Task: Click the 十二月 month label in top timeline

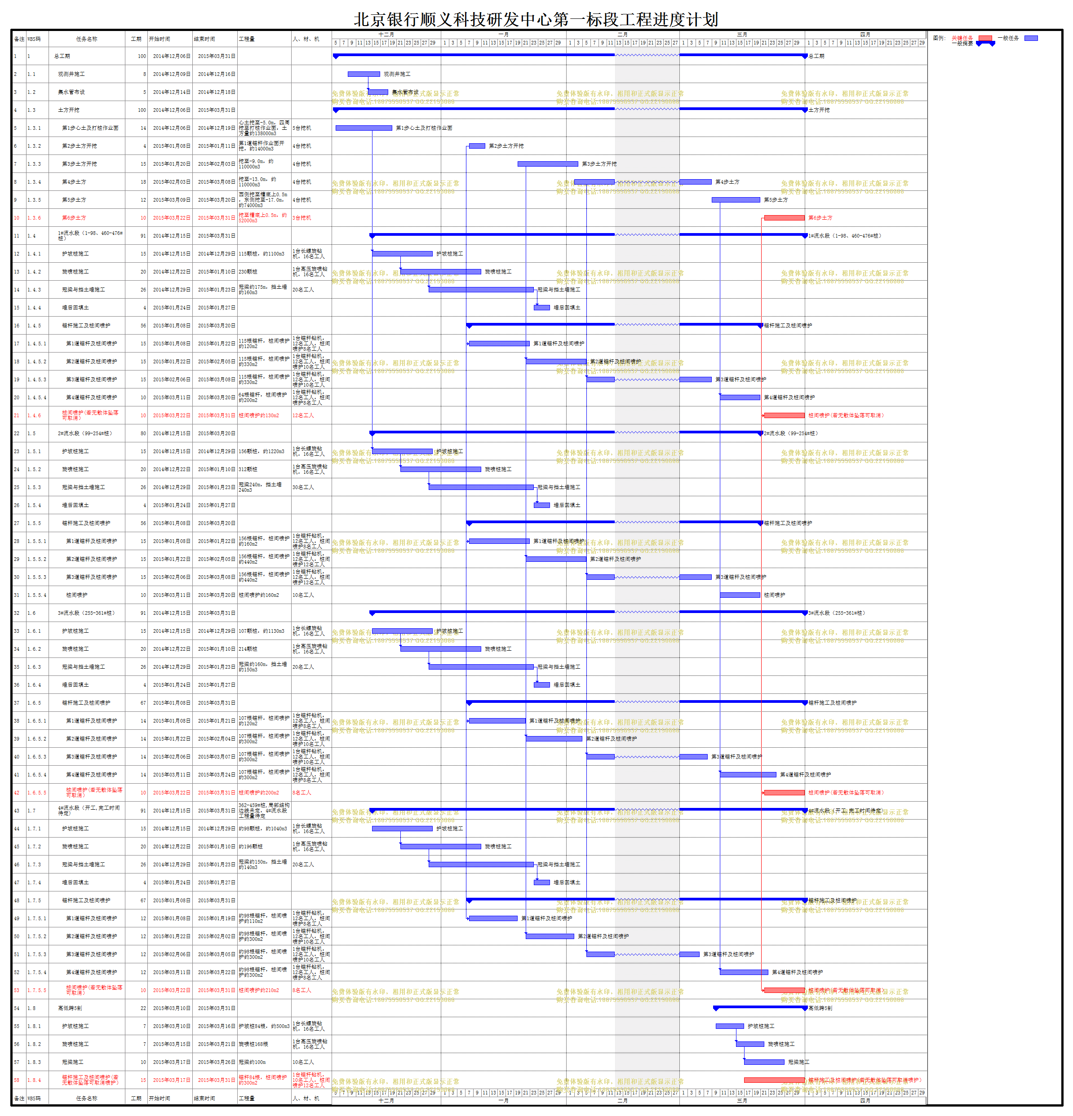Action: click(386, 35)
